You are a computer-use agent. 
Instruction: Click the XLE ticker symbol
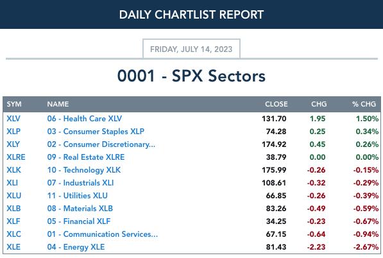[x=13, y=246]
